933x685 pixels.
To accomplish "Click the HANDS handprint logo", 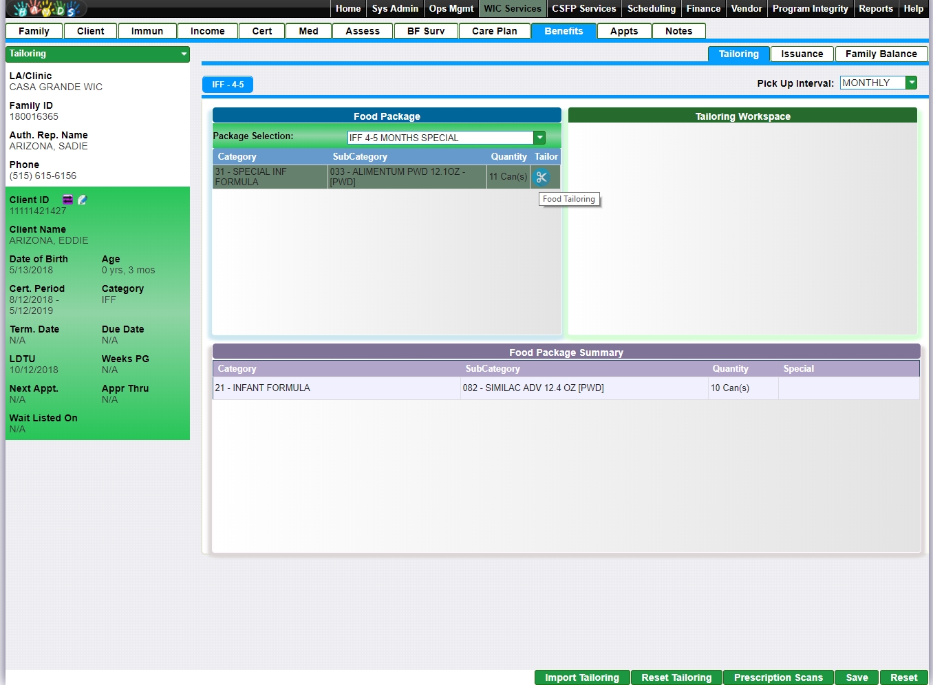I will pos(47,9).
